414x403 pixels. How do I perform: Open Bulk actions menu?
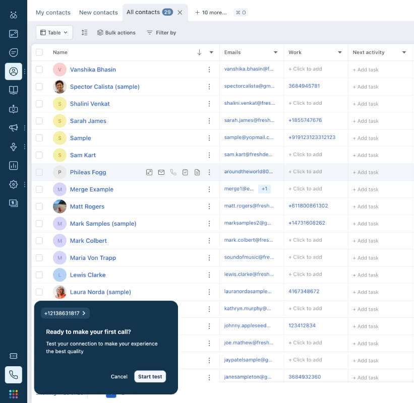click(116, 32)
